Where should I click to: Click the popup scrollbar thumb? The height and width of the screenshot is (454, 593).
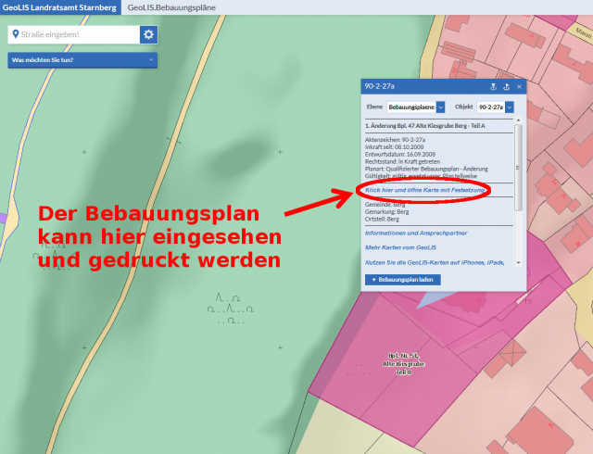(x=519, y=168)
